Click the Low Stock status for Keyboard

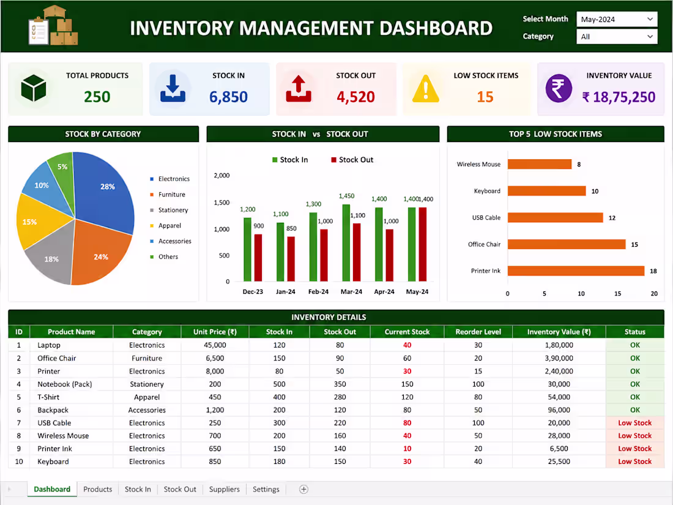[x=635, y=461]
